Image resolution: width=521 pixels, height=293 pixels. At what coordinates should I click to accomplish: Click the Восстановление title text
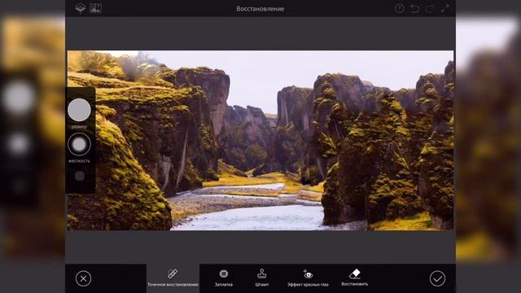(260, 9)
